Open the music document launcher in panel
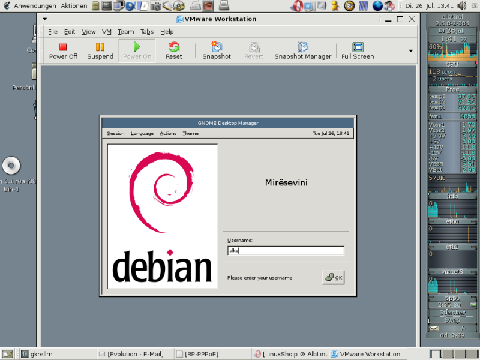 (143, 6)
